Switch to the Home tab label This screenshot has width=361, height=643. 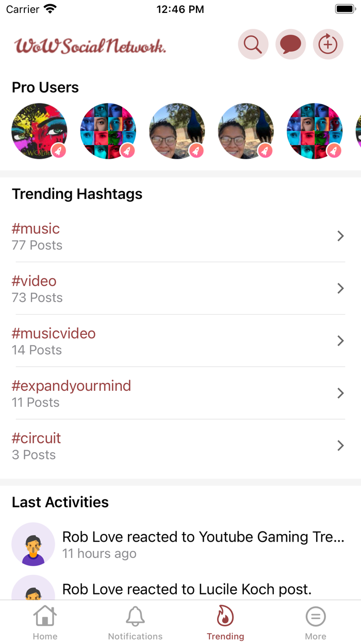[x=45, y=636]
